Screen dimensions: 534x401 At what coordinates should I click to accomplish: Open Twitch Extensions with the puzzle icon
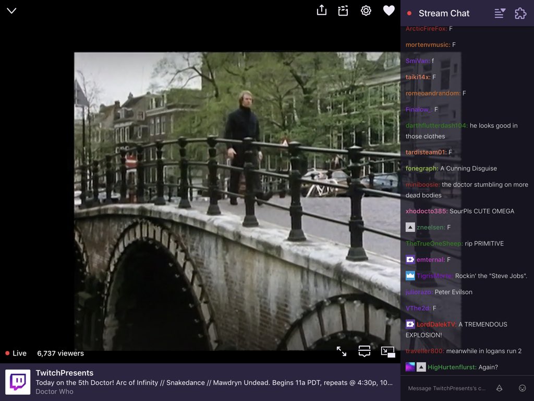(520, 13)
